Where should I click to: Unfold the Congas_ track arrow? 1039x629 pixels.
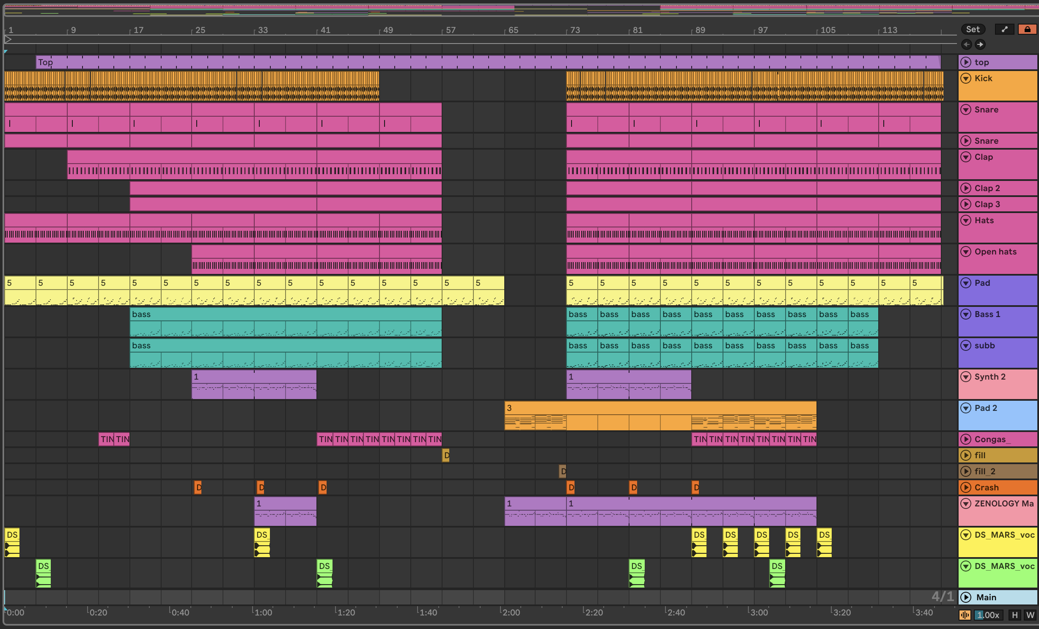pyautogui.click(x=966, y=439)
